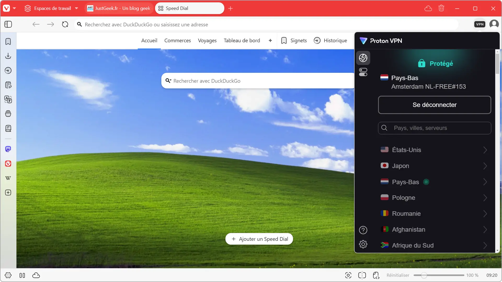Toggle page tiling in status bar
The image size is (502, 282).
tap(362, 275)
